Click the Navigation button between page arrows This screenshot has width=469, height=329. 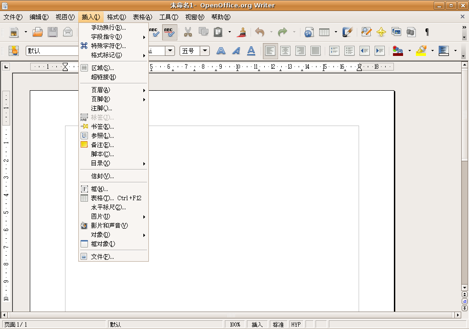[464, 302]
